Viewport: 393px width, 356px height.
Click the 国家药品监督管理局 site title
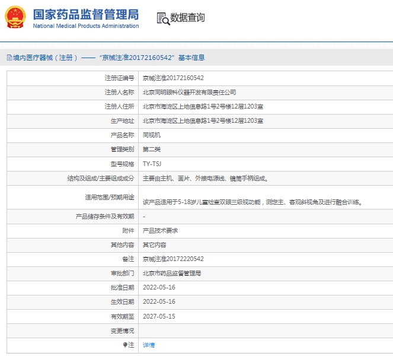(85, 14)
